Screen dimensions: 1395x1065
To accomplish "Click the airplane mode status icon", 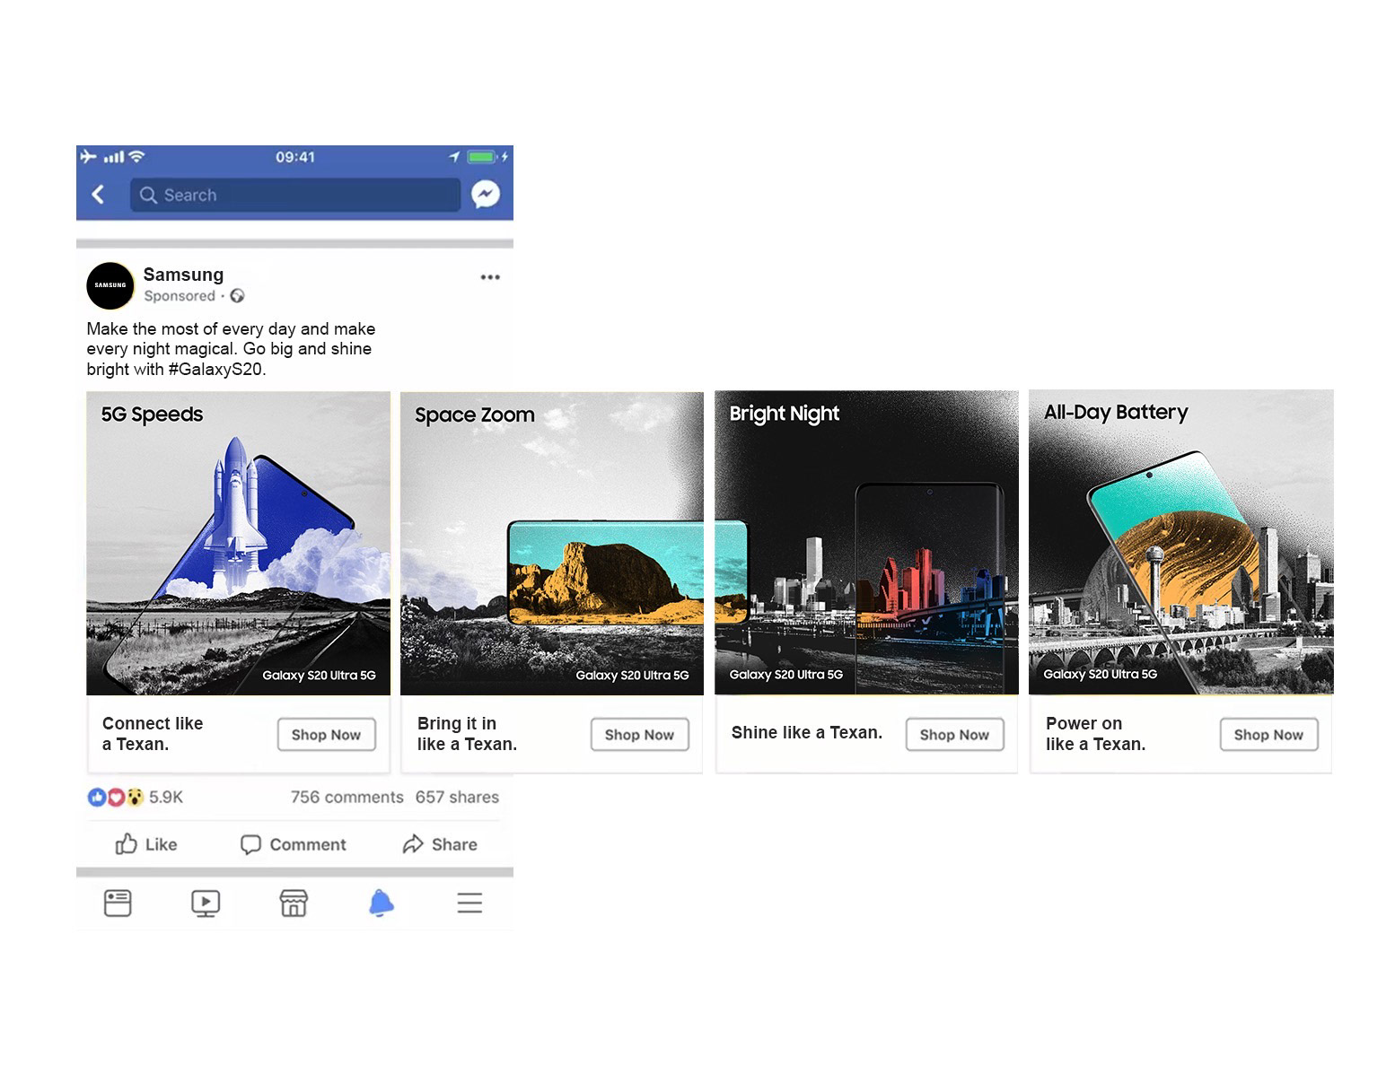I will point(88,156).
